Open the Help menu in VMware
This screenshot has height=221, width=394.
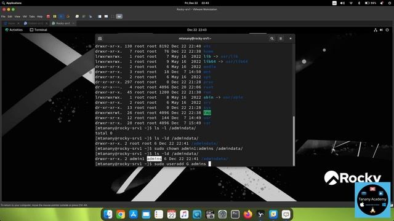(x=39, y=17)
